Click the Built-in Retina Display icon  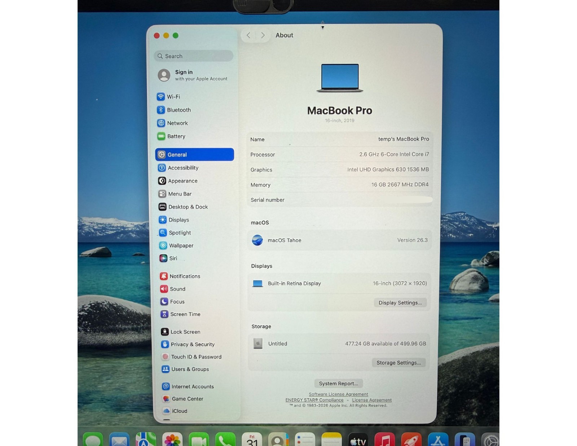[x=258, y=284]
